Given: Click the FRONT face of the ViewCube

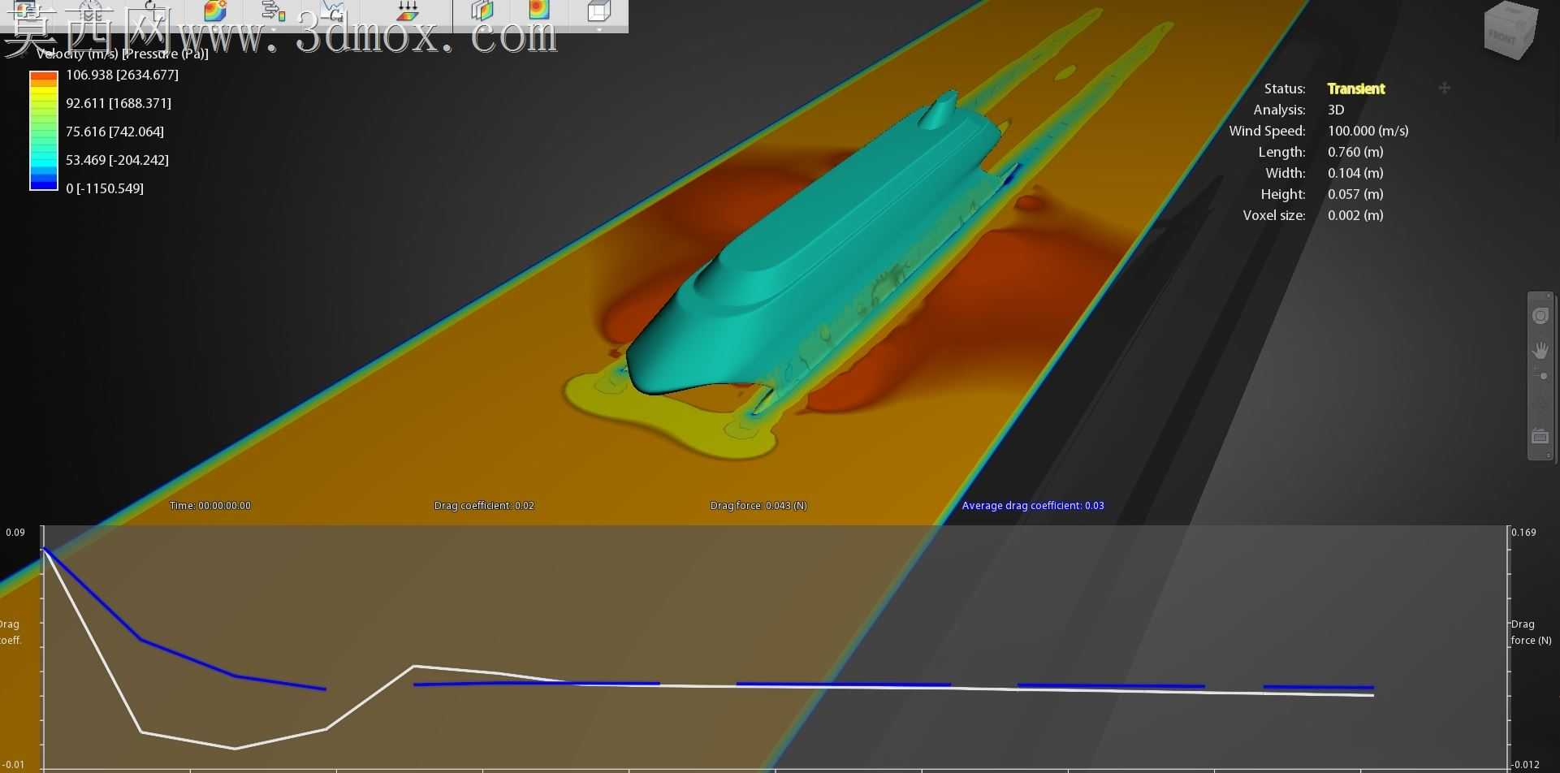Looking at the screenshot, I should click(1502, 37).
